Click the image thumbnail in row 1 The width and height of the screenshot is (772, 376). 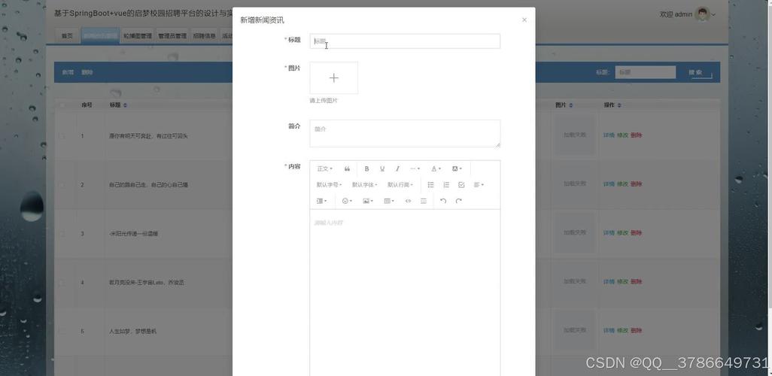point(575,135)
